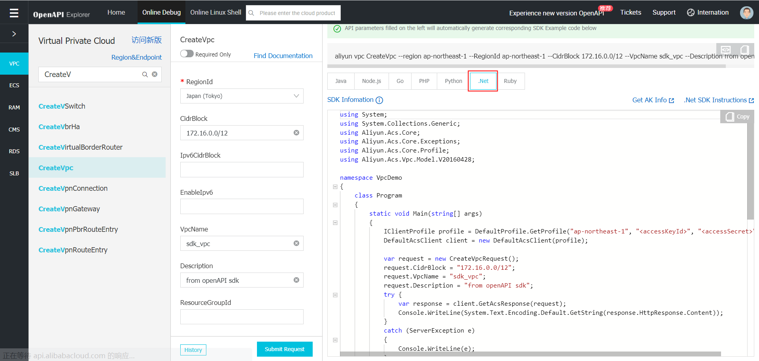Open the Support menu
Image resolution: width=759 pixels, height=361 pixels.
[664, 12]
